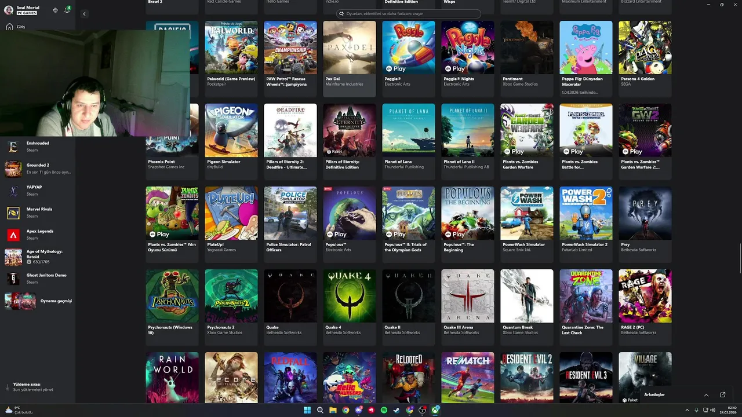Viewport: 742px width, 417px height.
Task: Click EA Play badge on Garden Warfare
Action: pyautogui.click(x=514, y=151)
